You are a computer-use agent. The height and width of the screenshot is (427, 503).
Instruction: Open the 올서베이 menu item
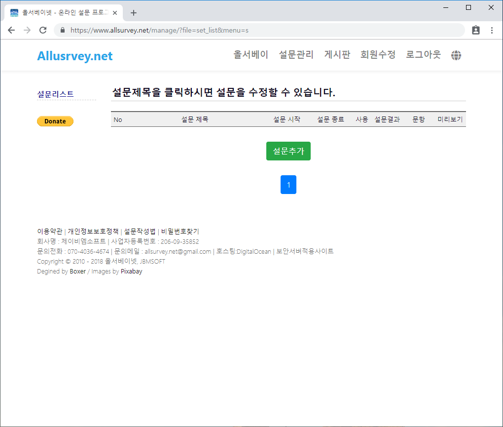coord(251,55)
